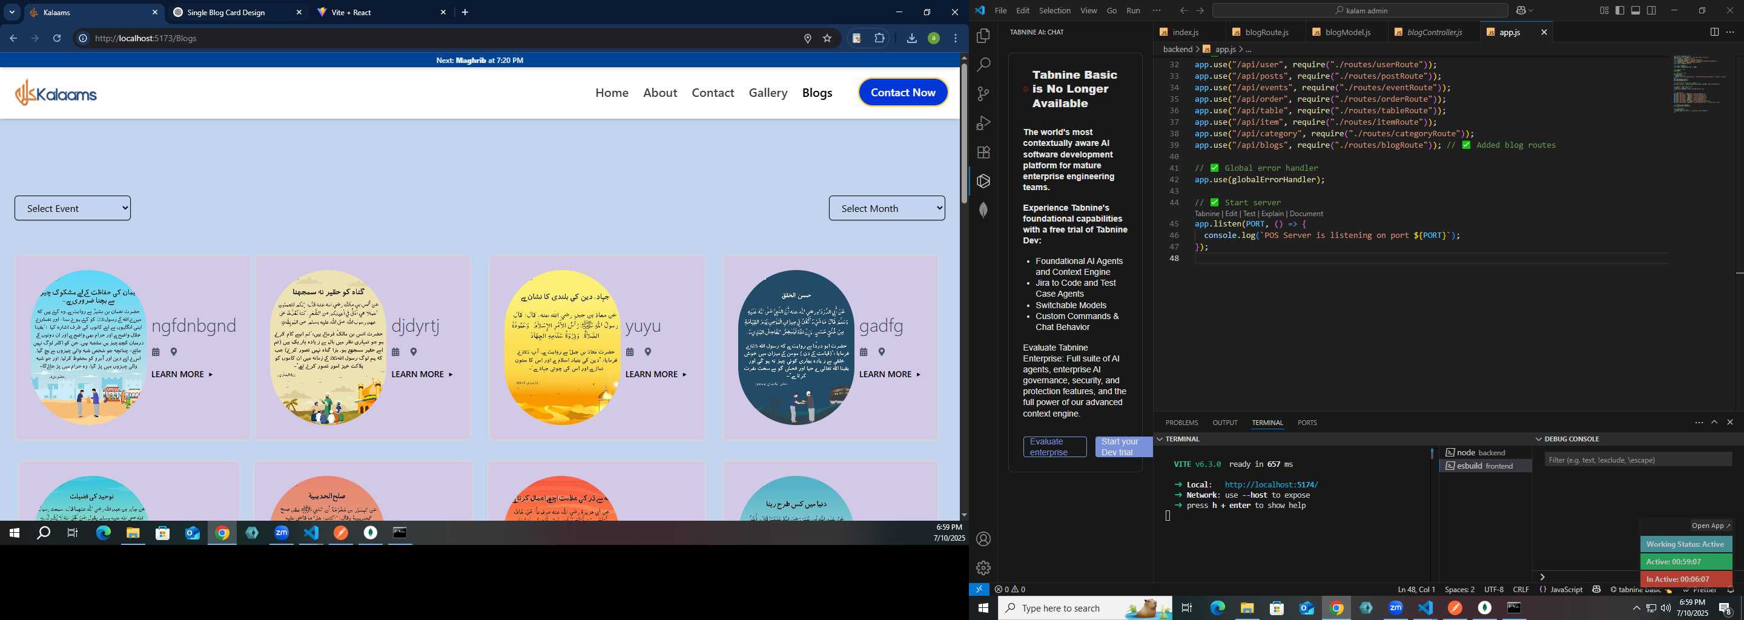Toggle the bottom panel in VS Code

1636,10
